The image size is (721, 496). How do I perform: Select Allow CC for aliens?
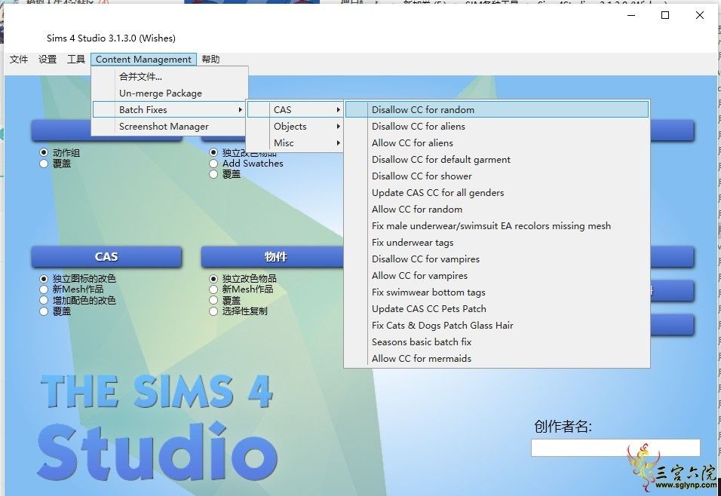(x=497, y=143)
